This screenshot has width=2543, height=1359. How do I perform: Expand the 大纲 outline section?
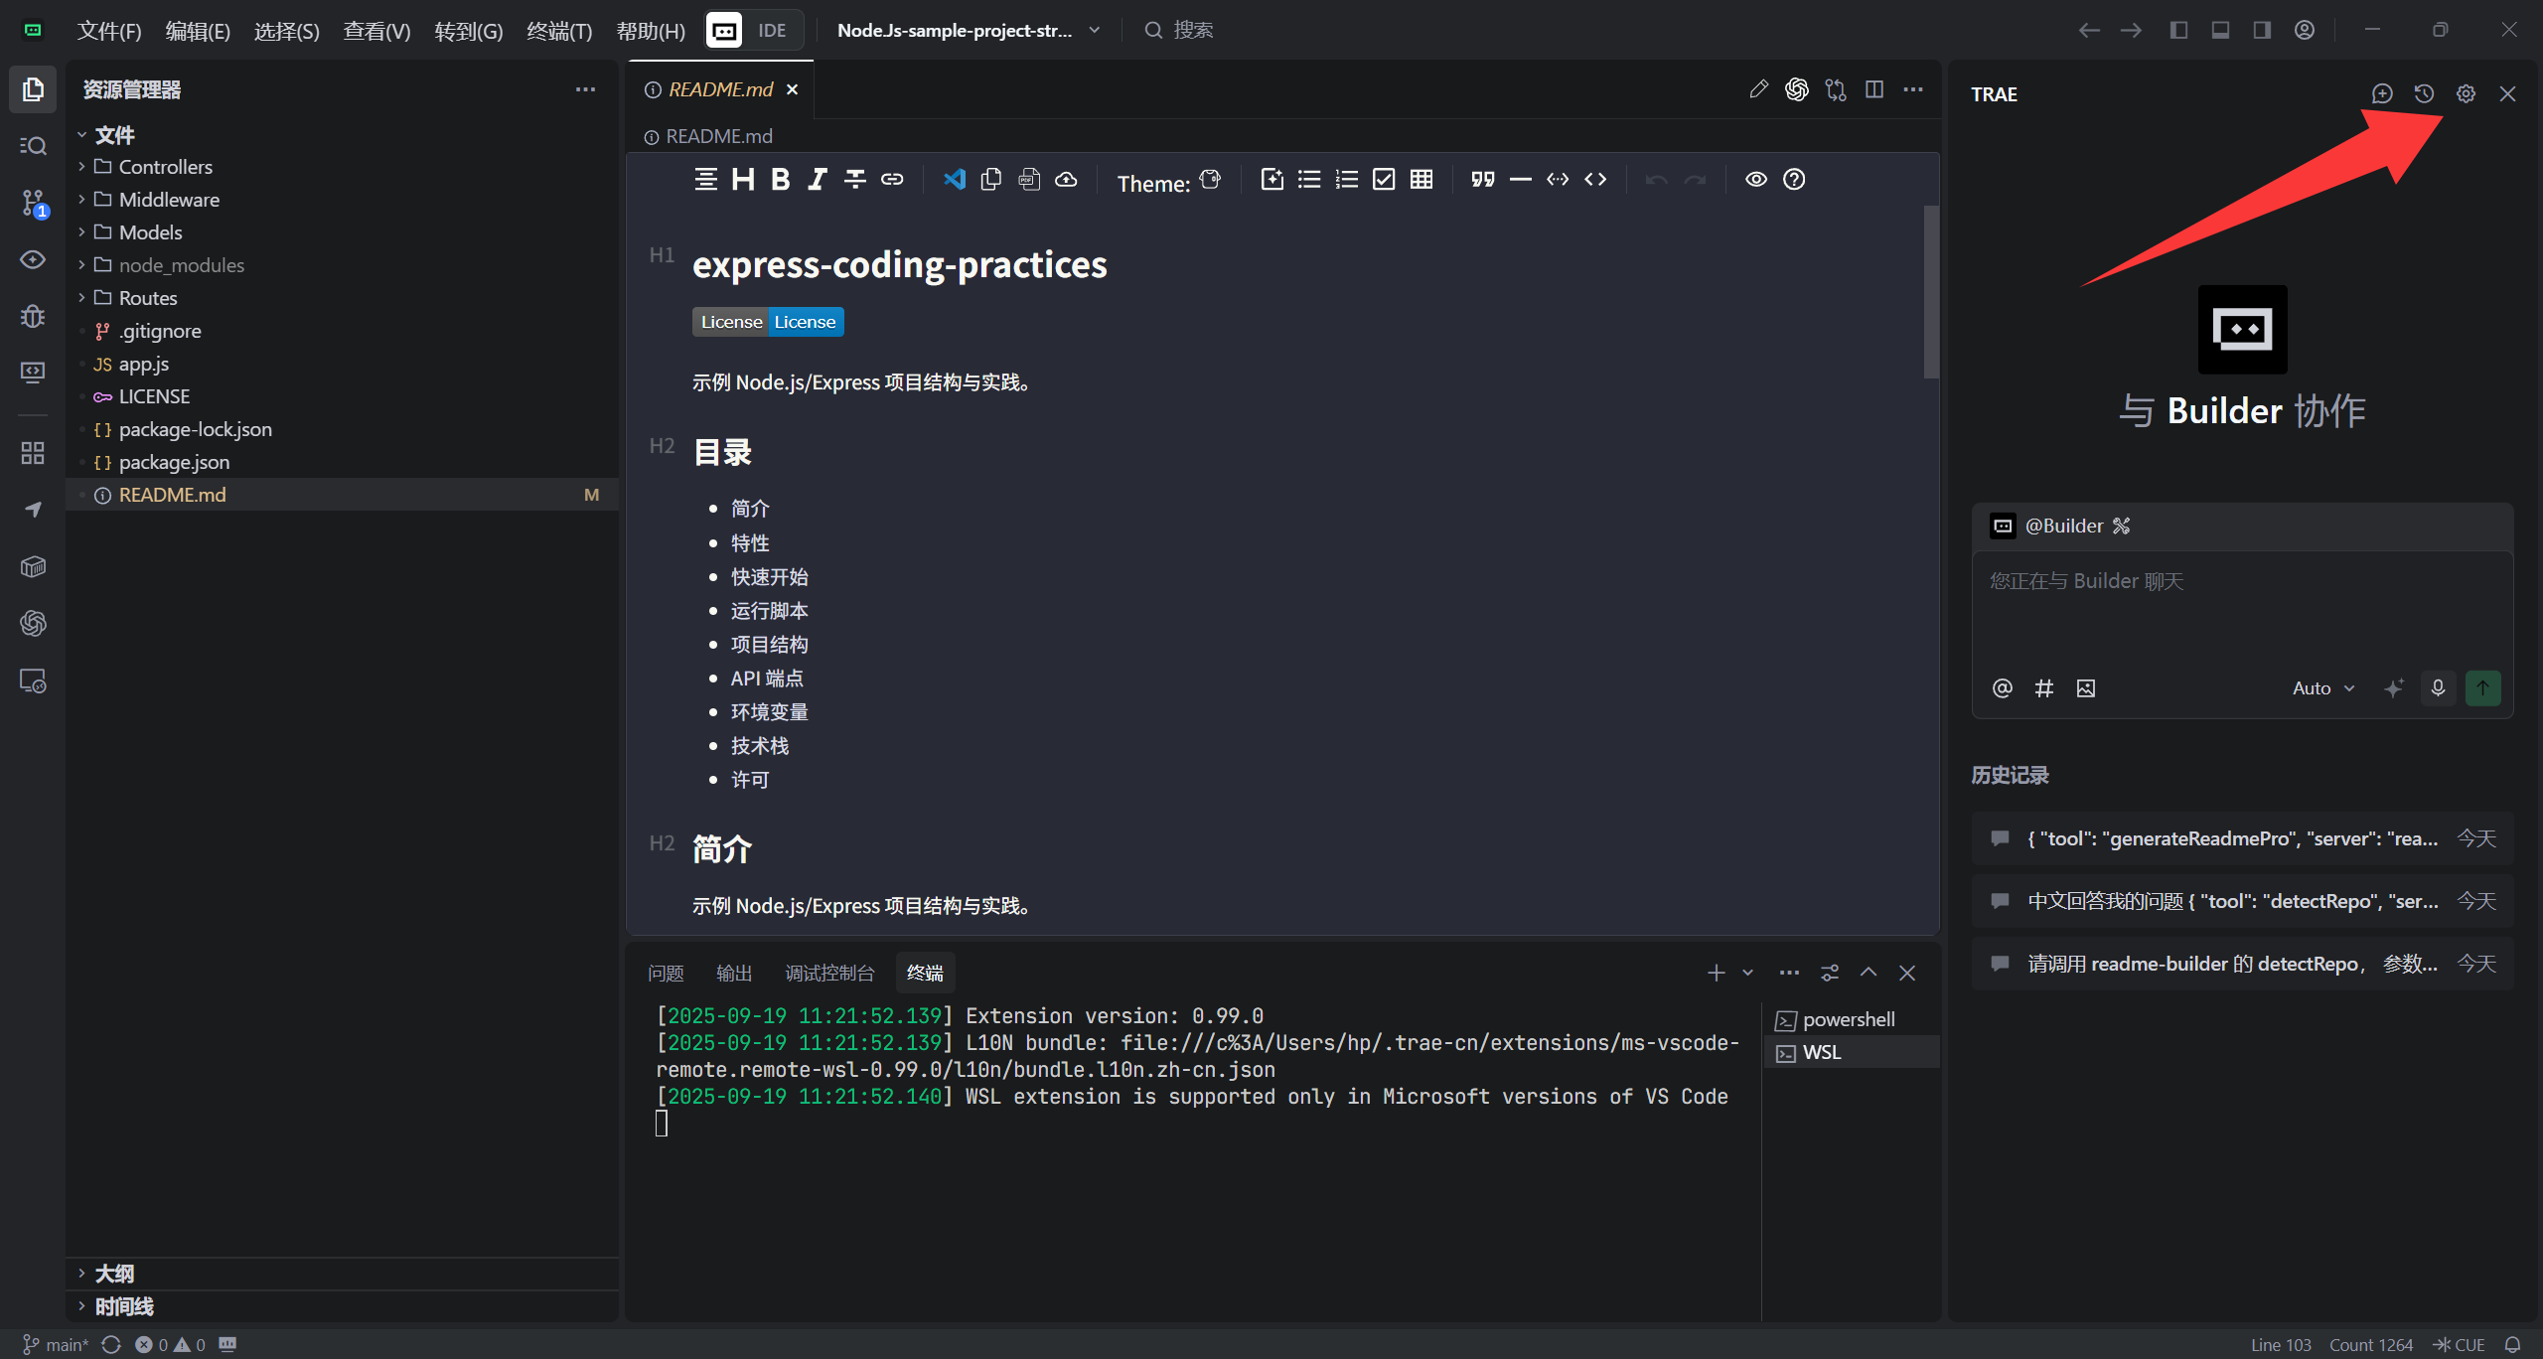click(x=342, y=1274)
